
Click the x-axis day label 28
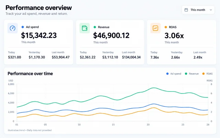(208, 125)
